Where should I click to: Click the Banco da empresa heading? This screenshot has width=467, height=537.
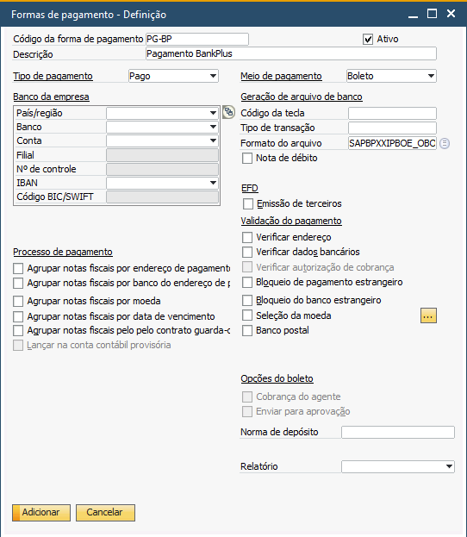[x=51, y=97]
